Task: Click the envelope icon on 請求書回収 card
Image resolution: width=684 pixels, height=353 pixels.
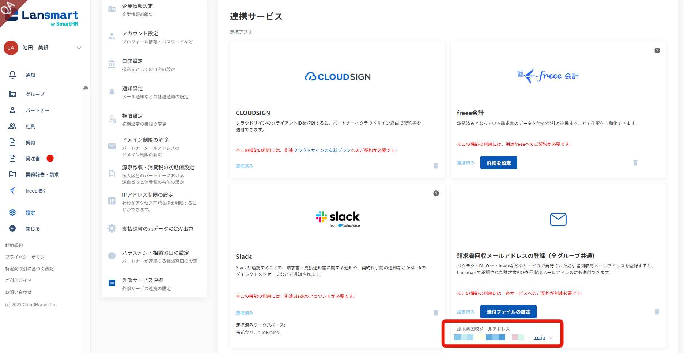Action: click(558, 219)
